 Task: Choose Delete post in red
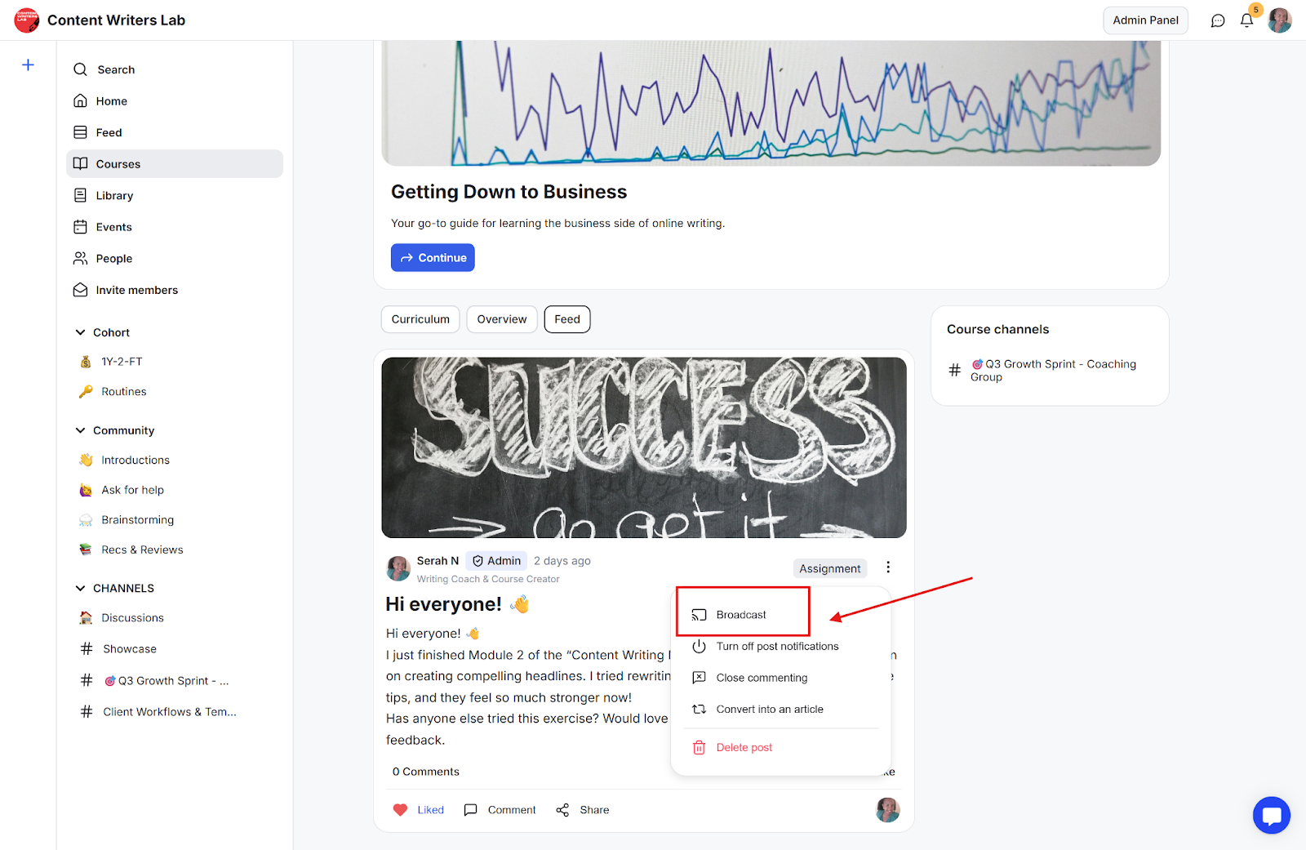coord(743,747)
